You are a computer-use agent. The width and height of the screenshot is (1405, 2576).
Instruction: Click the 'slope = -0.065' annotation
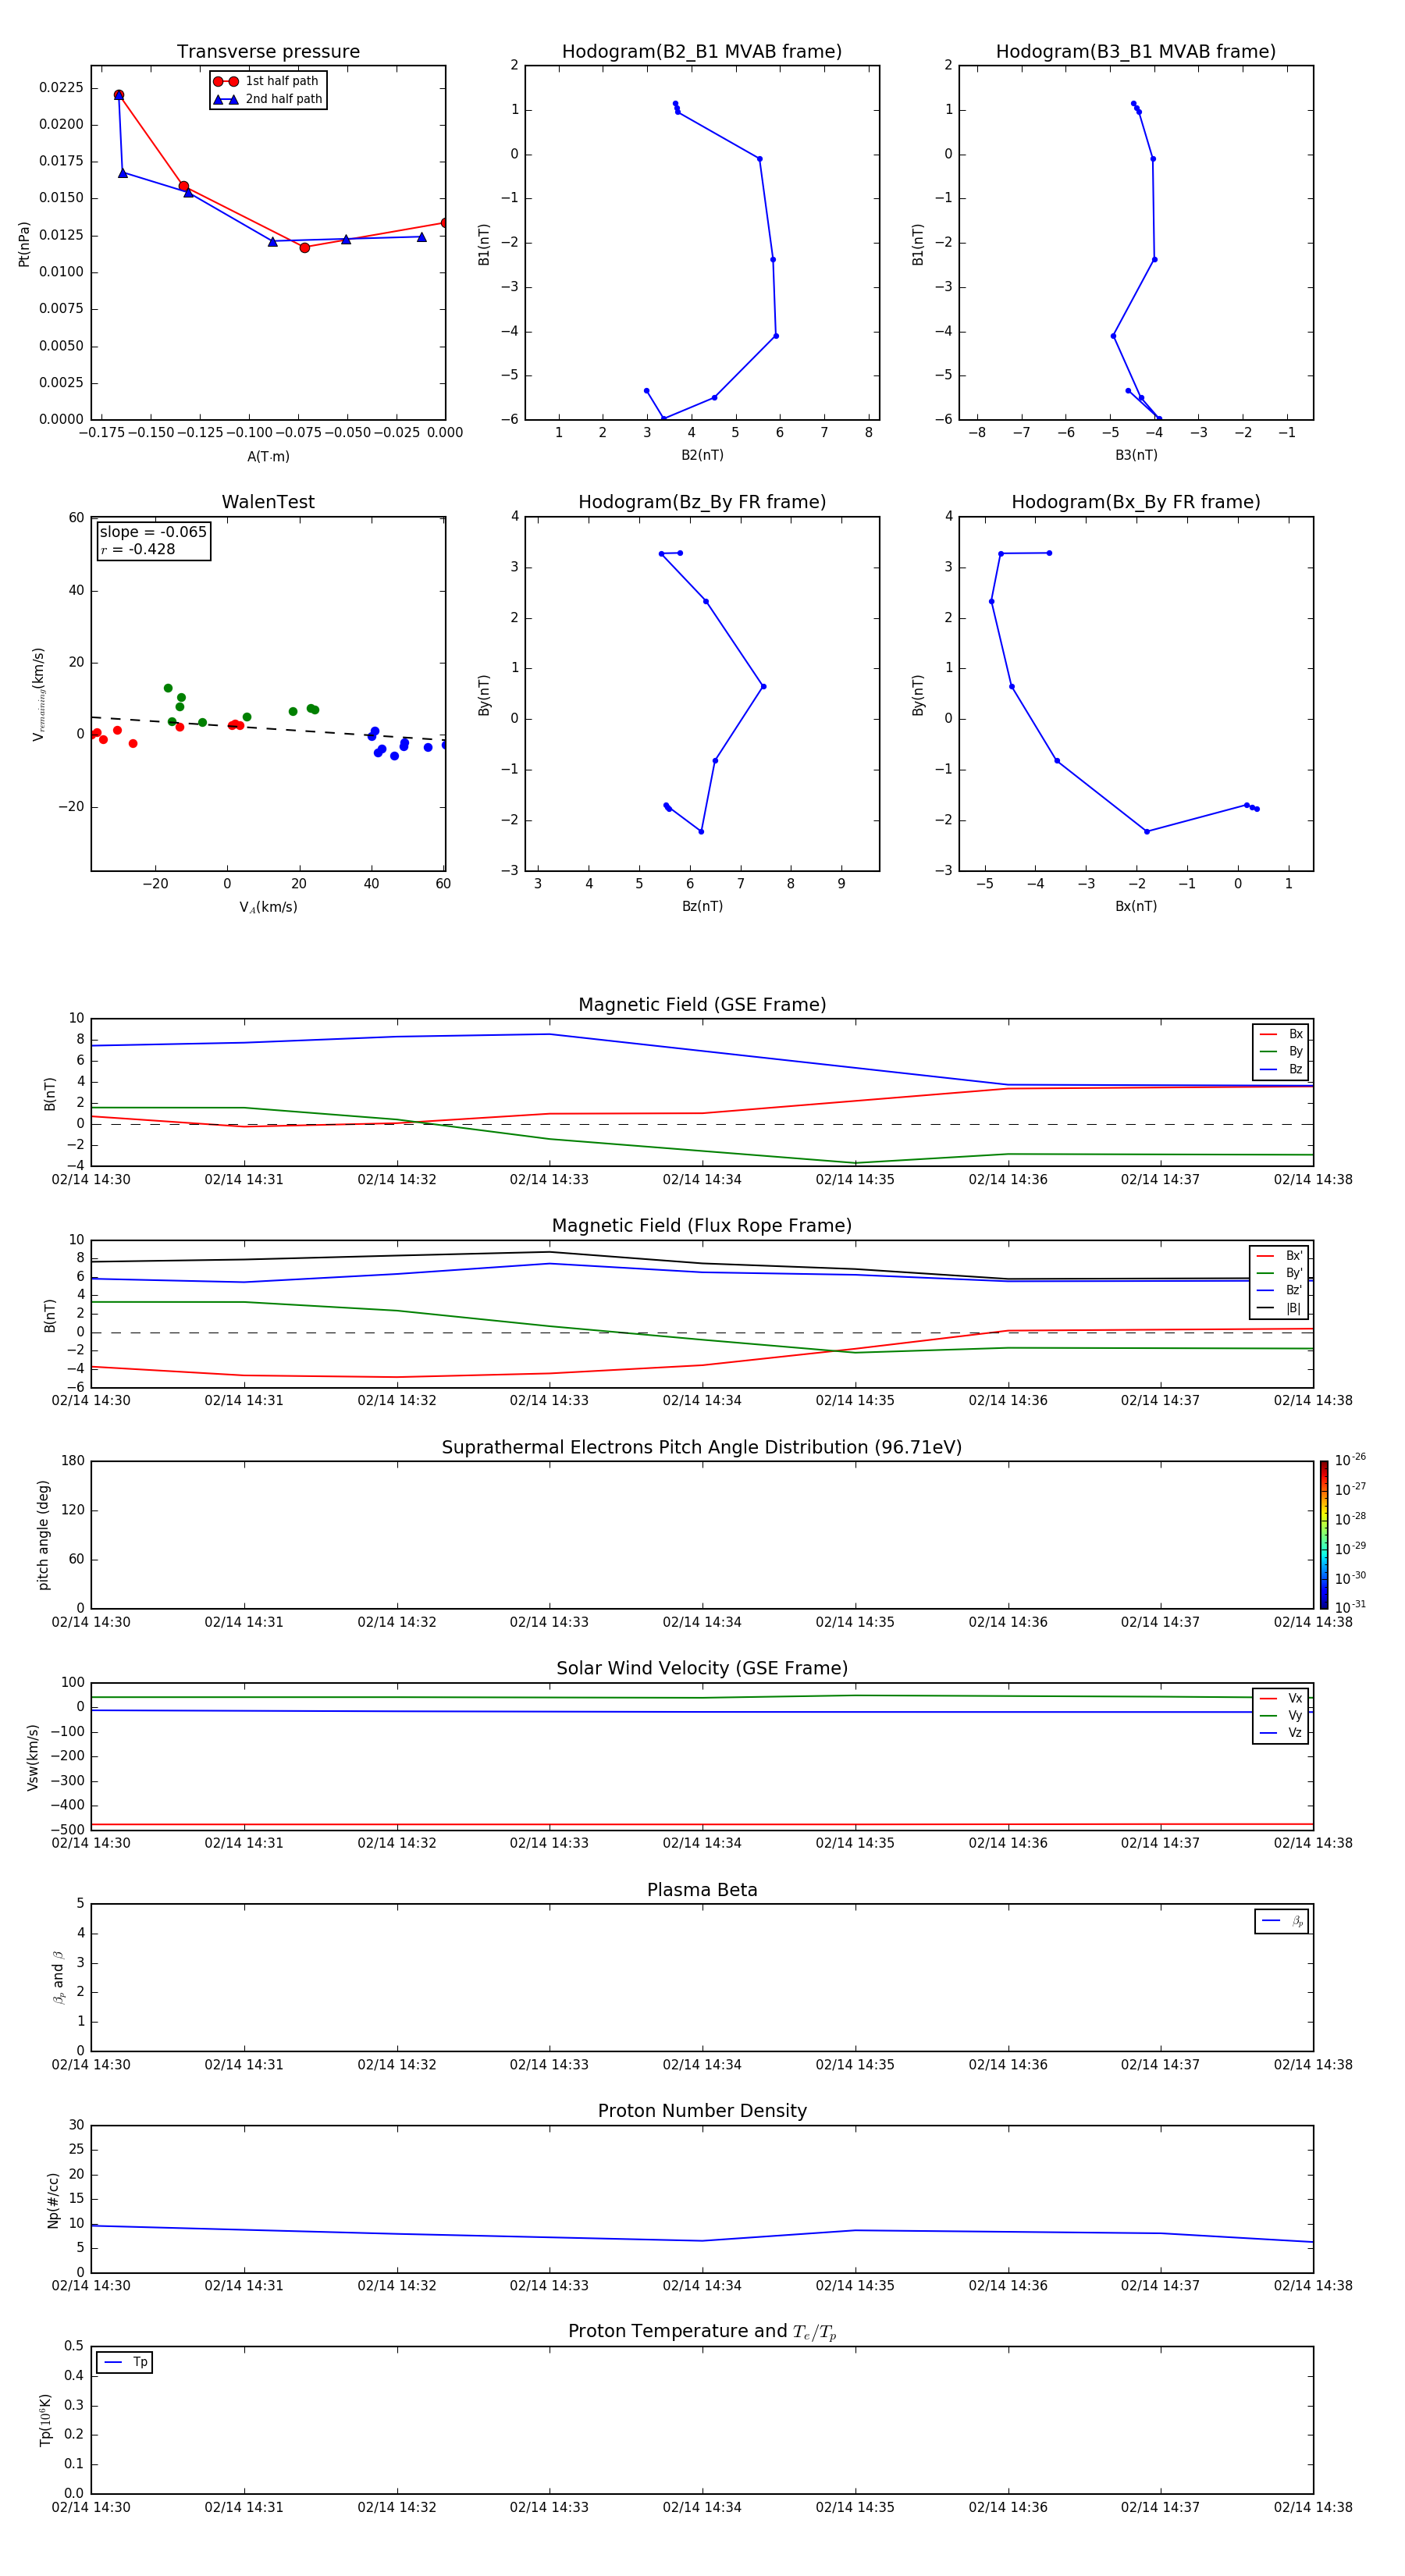(153, 532)
